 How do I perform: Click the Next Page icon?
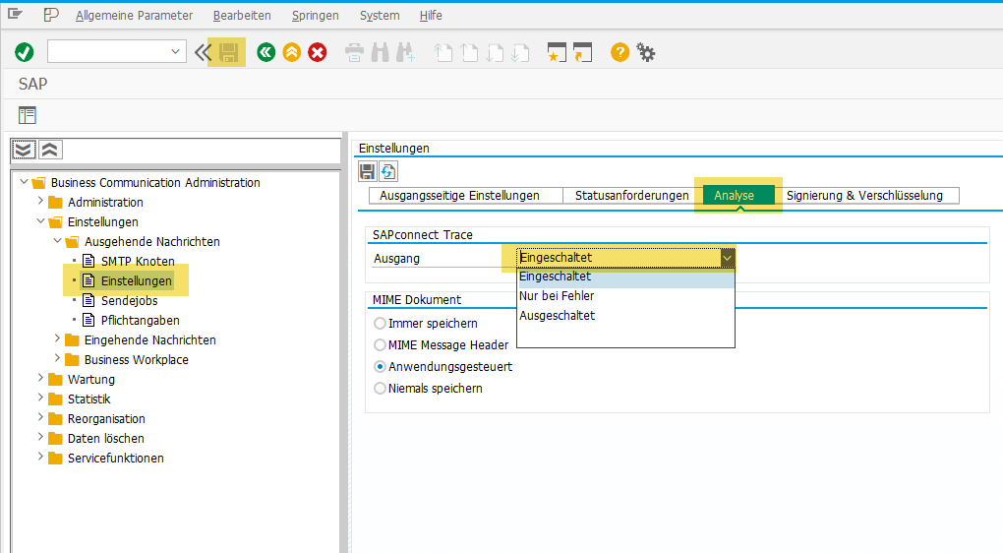pyautogui.click(x=495, y=52)
